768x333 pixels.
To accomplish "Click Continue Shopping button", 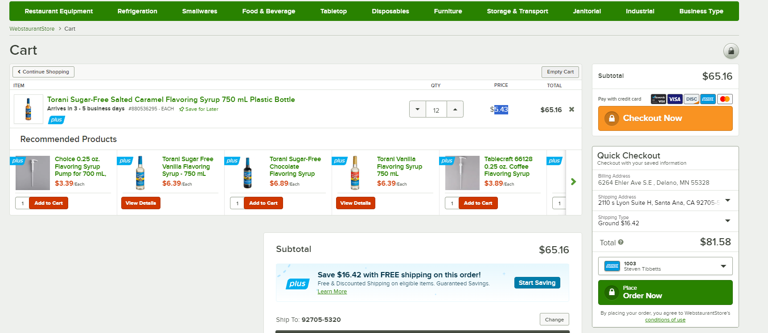I will tap(43, 72).
